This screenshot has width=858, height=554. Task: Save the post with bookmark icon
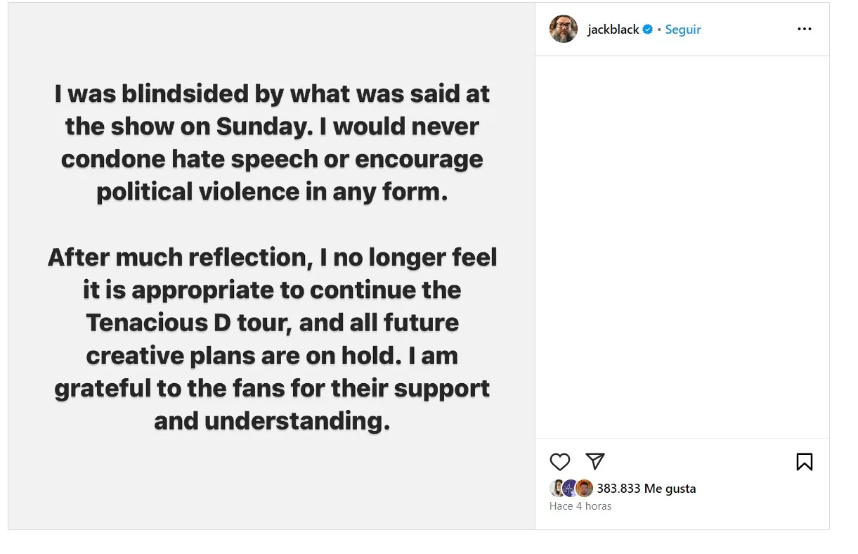[x=805, y=461]
